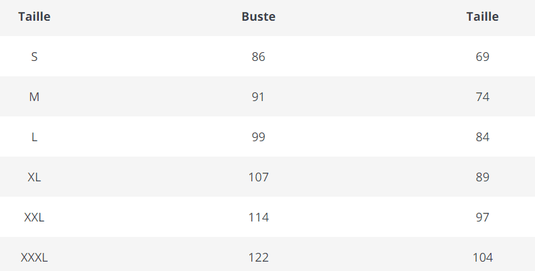Select the XXL size cell
The image size is (535, 271).
tap(34, 217)
